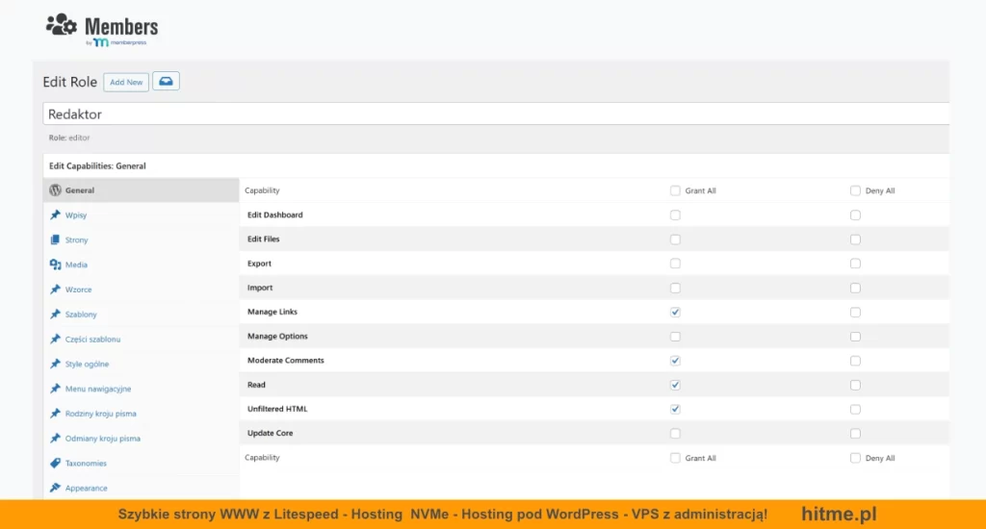This screenshot has width=986, height=529.
Task: Open the hitme.pl link in banner
Action: click(839, 515)
